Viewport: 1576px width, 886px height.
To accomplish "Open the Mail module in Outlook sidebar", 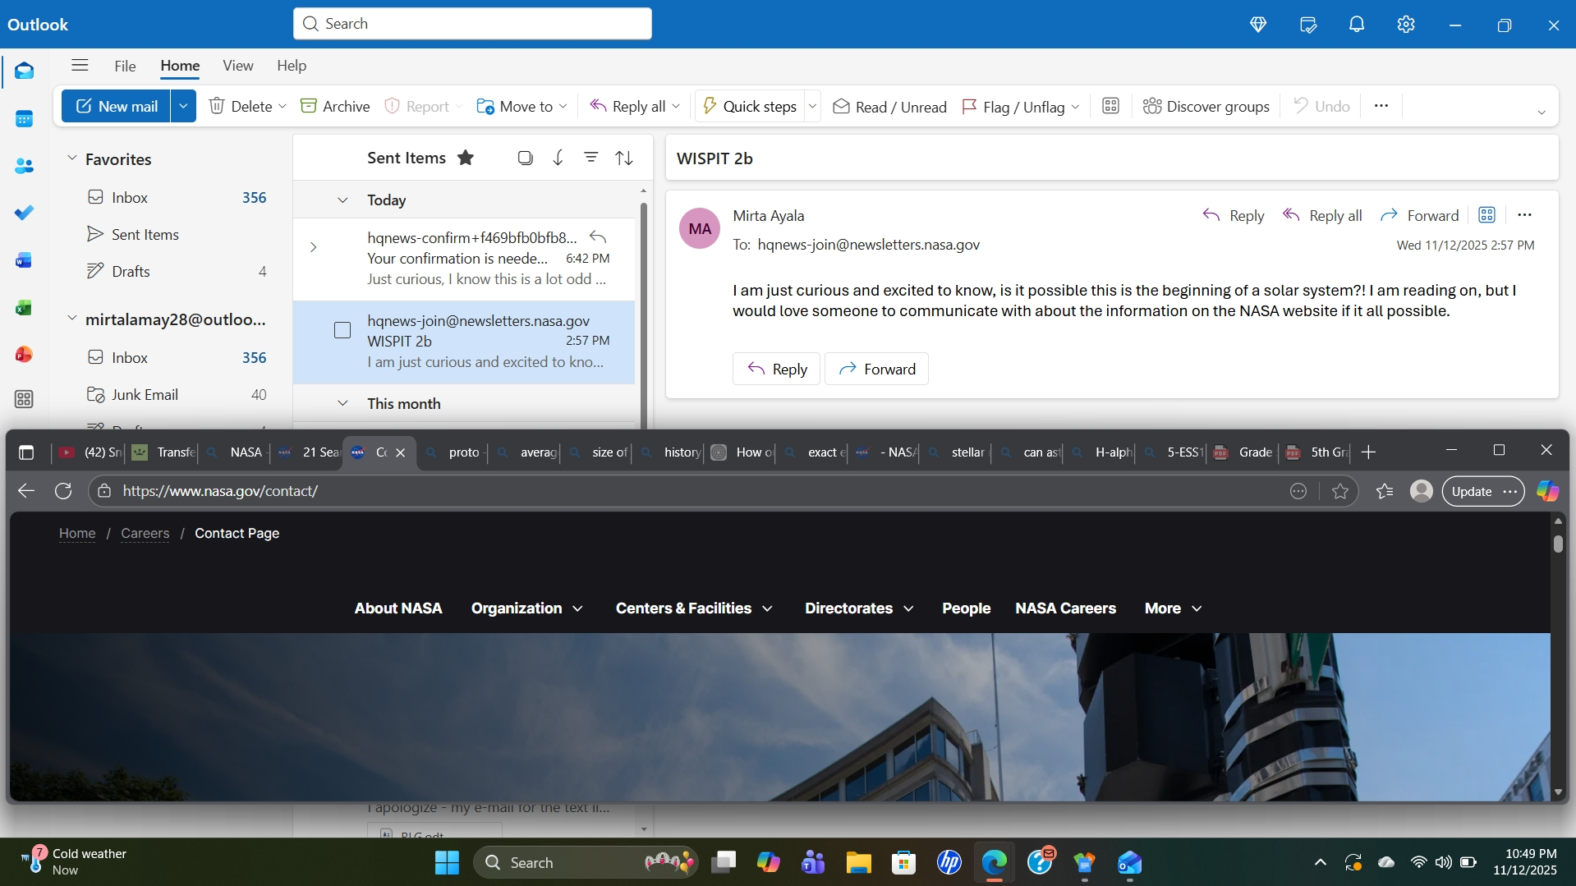I will [x=24, y=71].
